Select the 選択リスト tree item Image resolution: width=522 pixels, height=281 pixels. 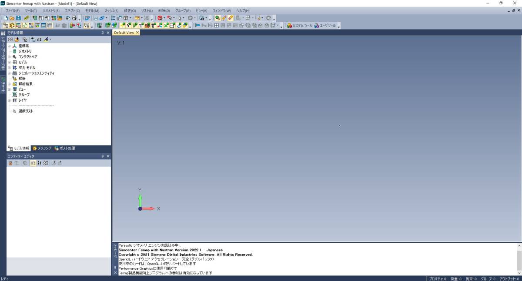[26, 111]
